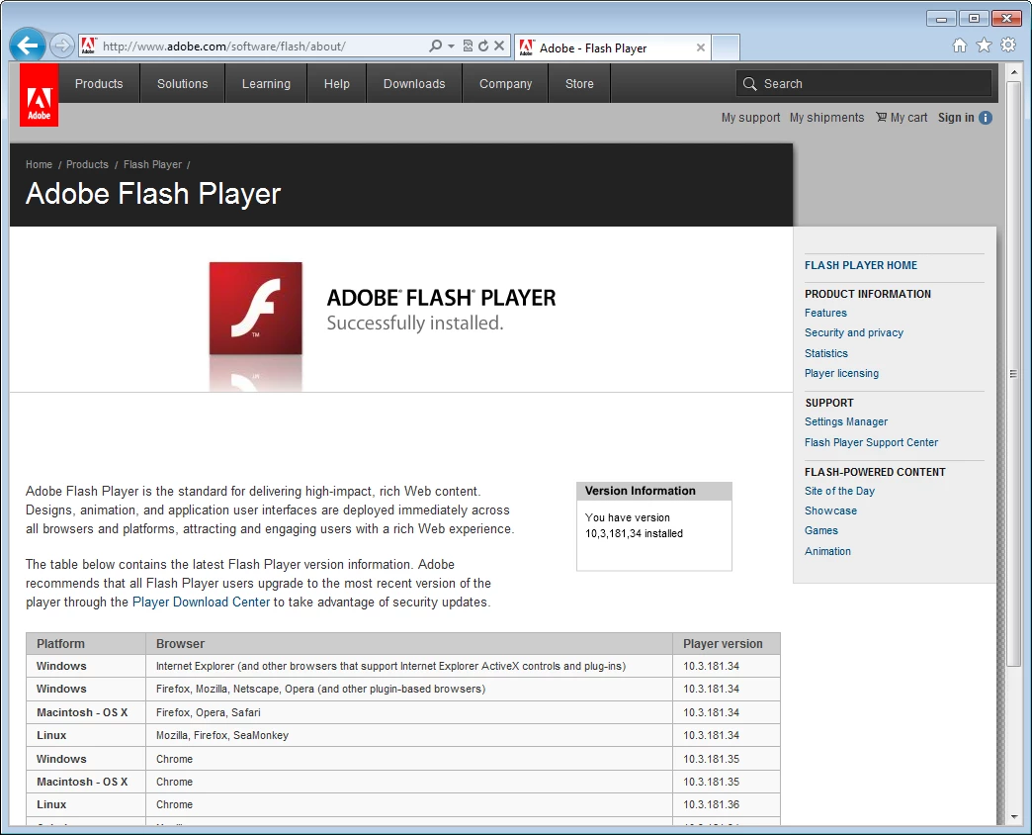
Task: Click 'Chrome' in the Windows row
Action: tap(174, 759)
